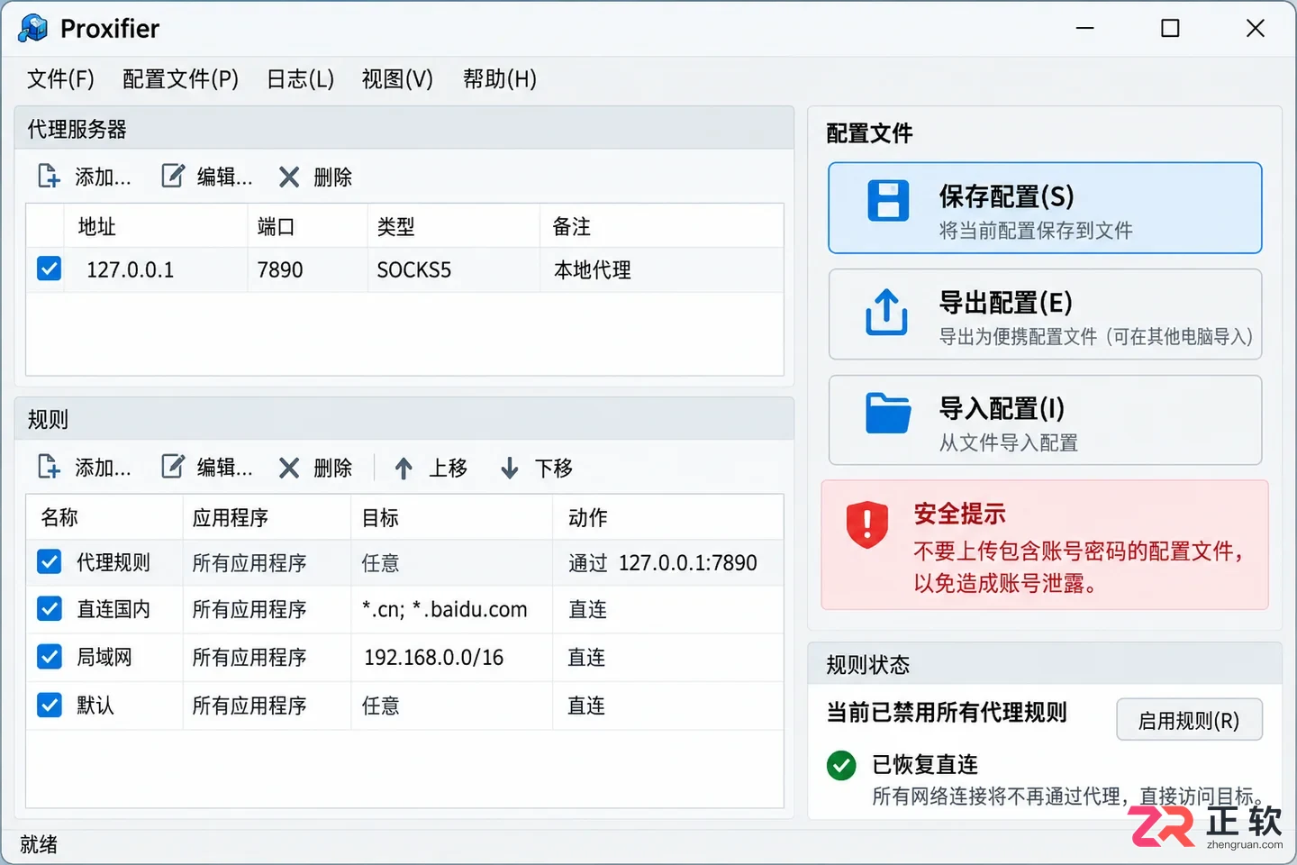Image resolution: width=1297 pixels, height=865 pixels.
Task: Toggle the 默认 rule checkbox
Action: (x=50, y=705)
